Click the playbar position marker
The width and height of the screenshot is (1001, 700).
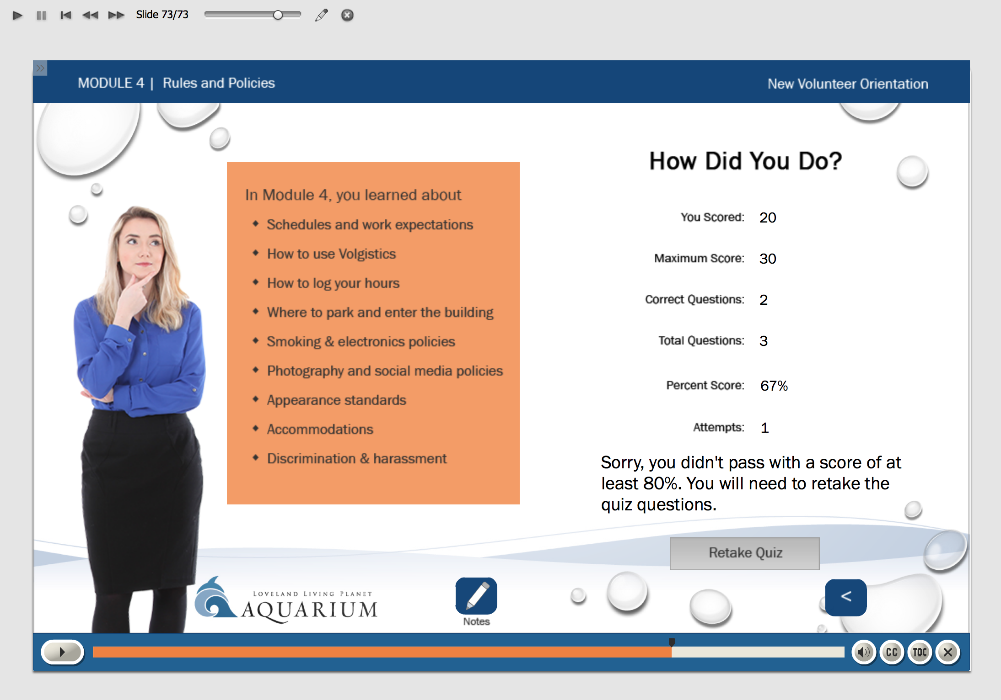click(672, 642)
